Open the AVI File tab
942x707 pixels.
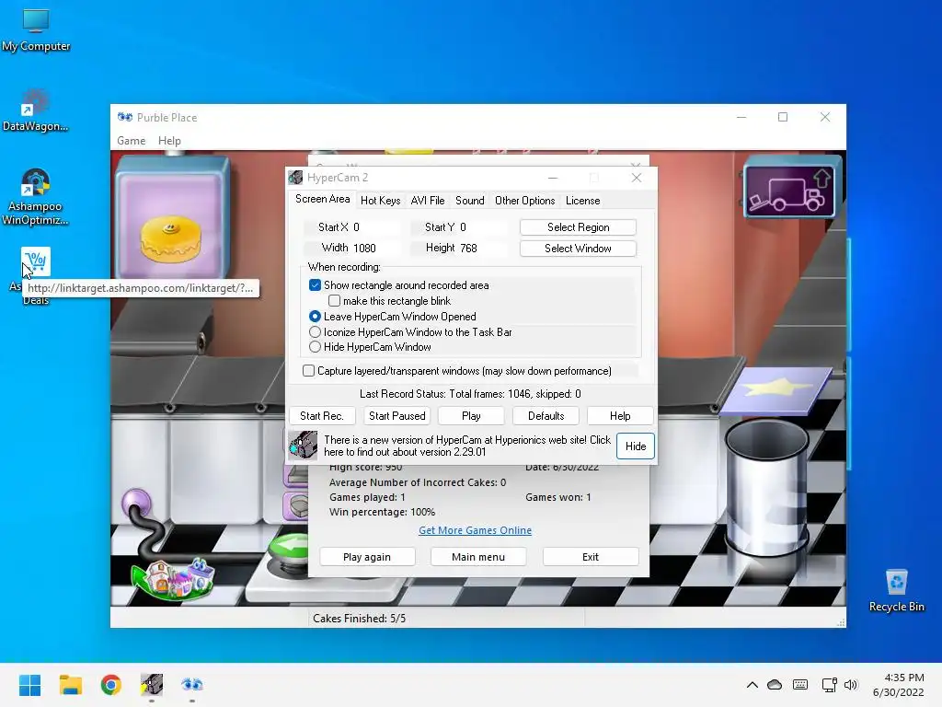[428, 200]
